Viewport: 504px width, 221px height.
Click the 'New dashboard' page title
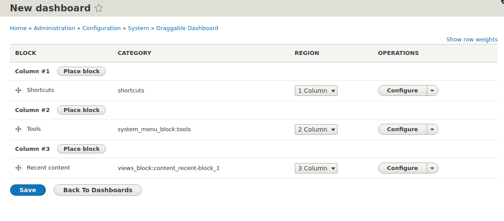tap(51, 8)
